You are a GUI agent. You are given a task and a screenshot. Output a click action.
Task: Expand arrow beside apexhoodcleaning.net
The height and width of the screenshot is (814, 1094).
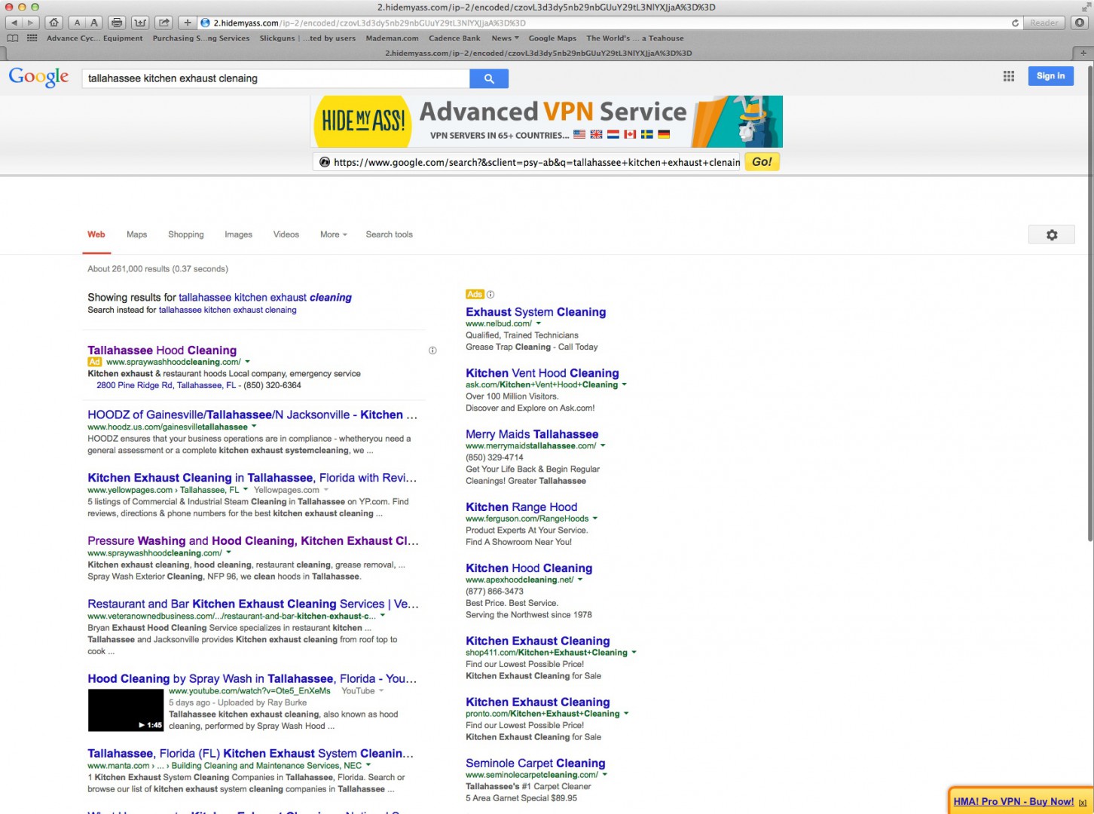[580, 580]
